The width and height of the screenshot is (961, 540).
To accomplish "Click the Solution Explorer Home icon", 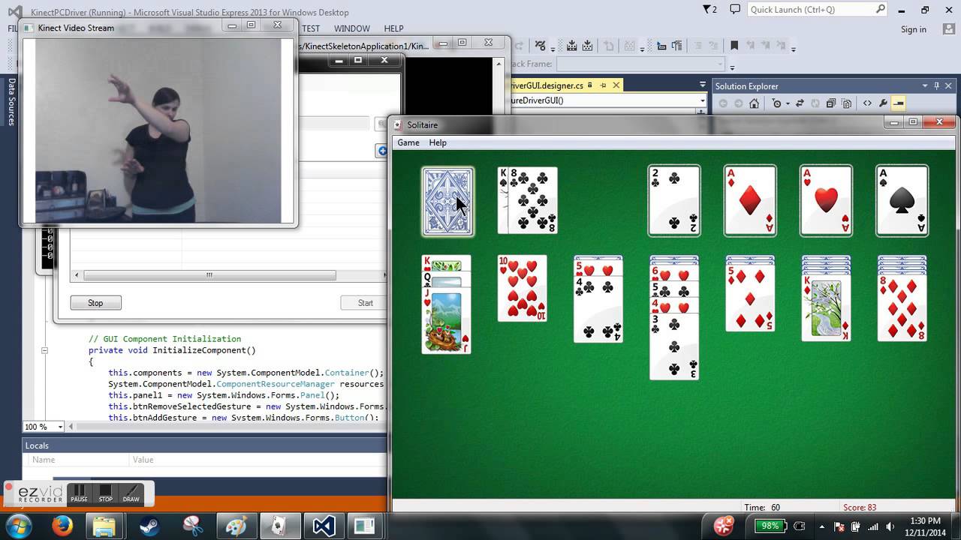I will tap(755, 103).
